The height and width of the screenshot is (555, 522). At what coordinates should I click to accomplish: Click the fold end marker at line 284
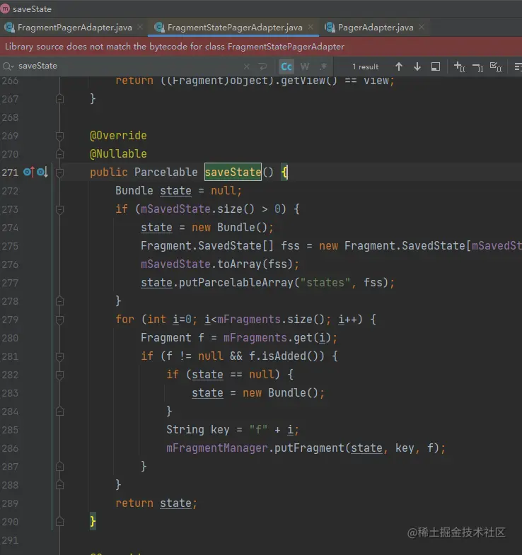click(x=60, y=411)
